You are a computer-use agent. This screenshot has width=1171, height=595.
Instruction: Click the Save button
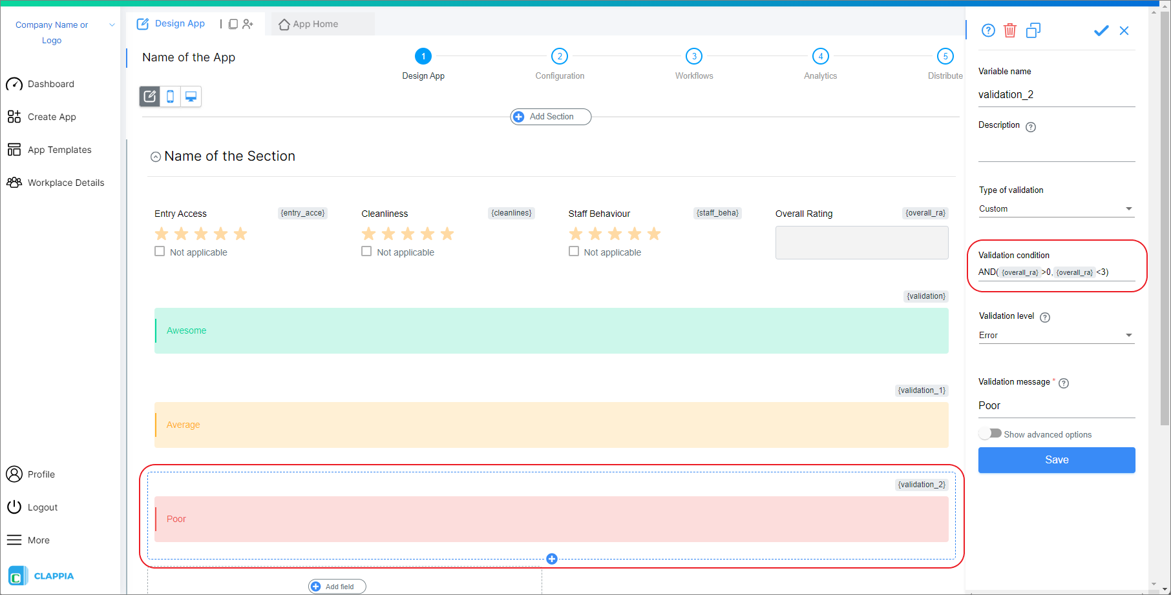pyautogui.click(x=1056, y=459)
